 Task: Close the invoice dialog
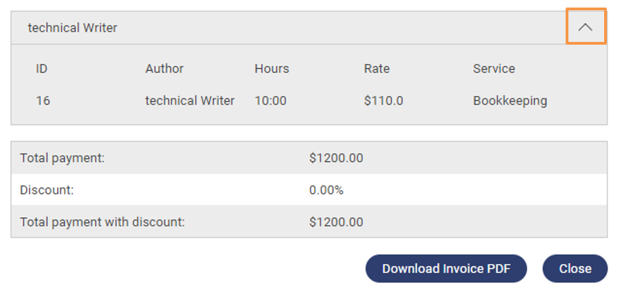[x=575, y=269]
